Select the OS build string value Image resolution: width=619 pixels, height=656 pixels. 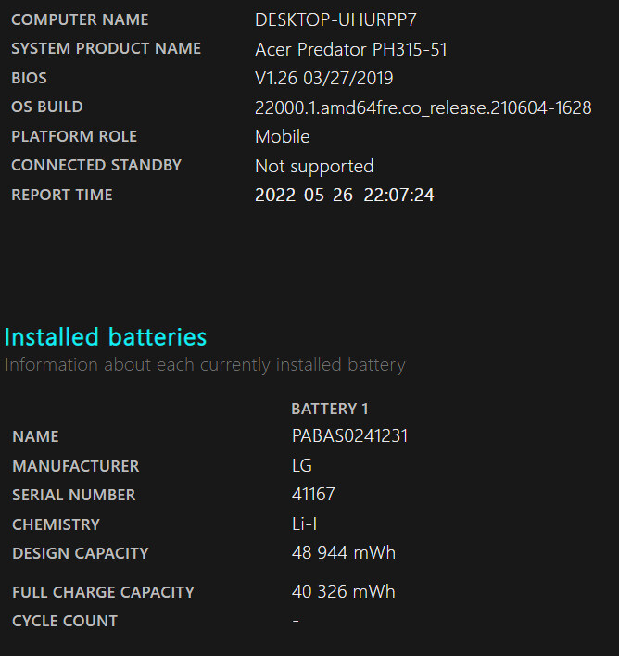coord(423,107)
